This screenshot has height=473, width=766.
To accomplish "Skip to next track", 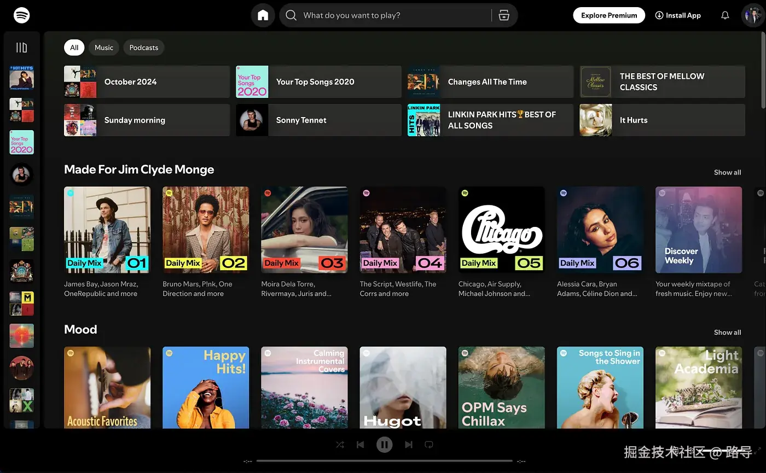I will 409,445.
